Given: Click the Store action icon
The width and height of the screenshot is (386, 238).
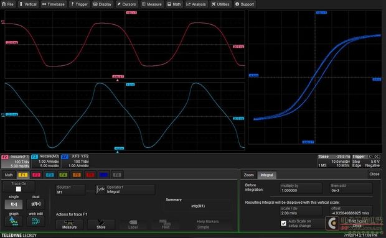Looking at the screenshot, I should [x=101, y=224].
